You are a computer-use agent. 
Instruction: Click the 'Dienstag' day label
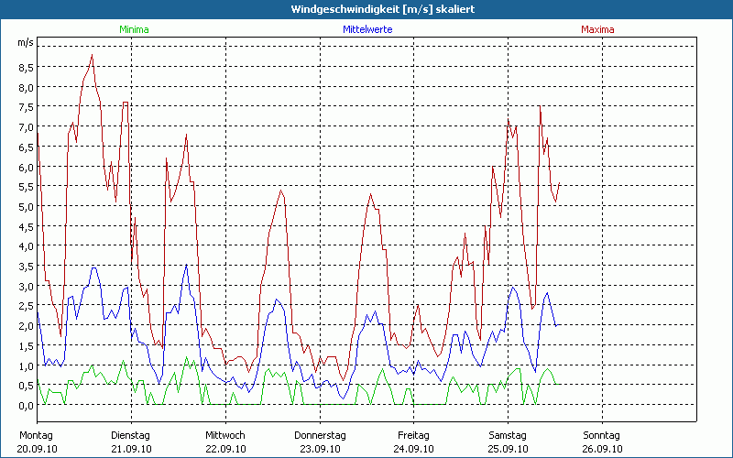click(130, 436)
